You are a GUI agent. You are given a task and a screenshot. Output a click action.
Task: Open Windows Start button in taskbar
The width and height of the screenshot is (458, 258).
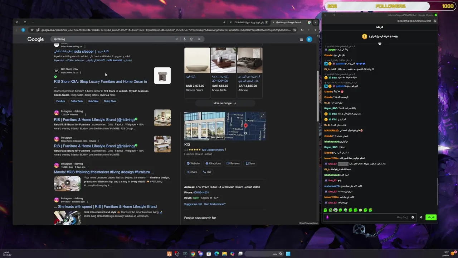pos(288,254)
